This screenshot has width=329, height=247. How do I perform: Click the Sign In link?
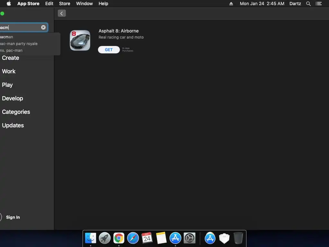pyautogui.click(x=13, y=217)
